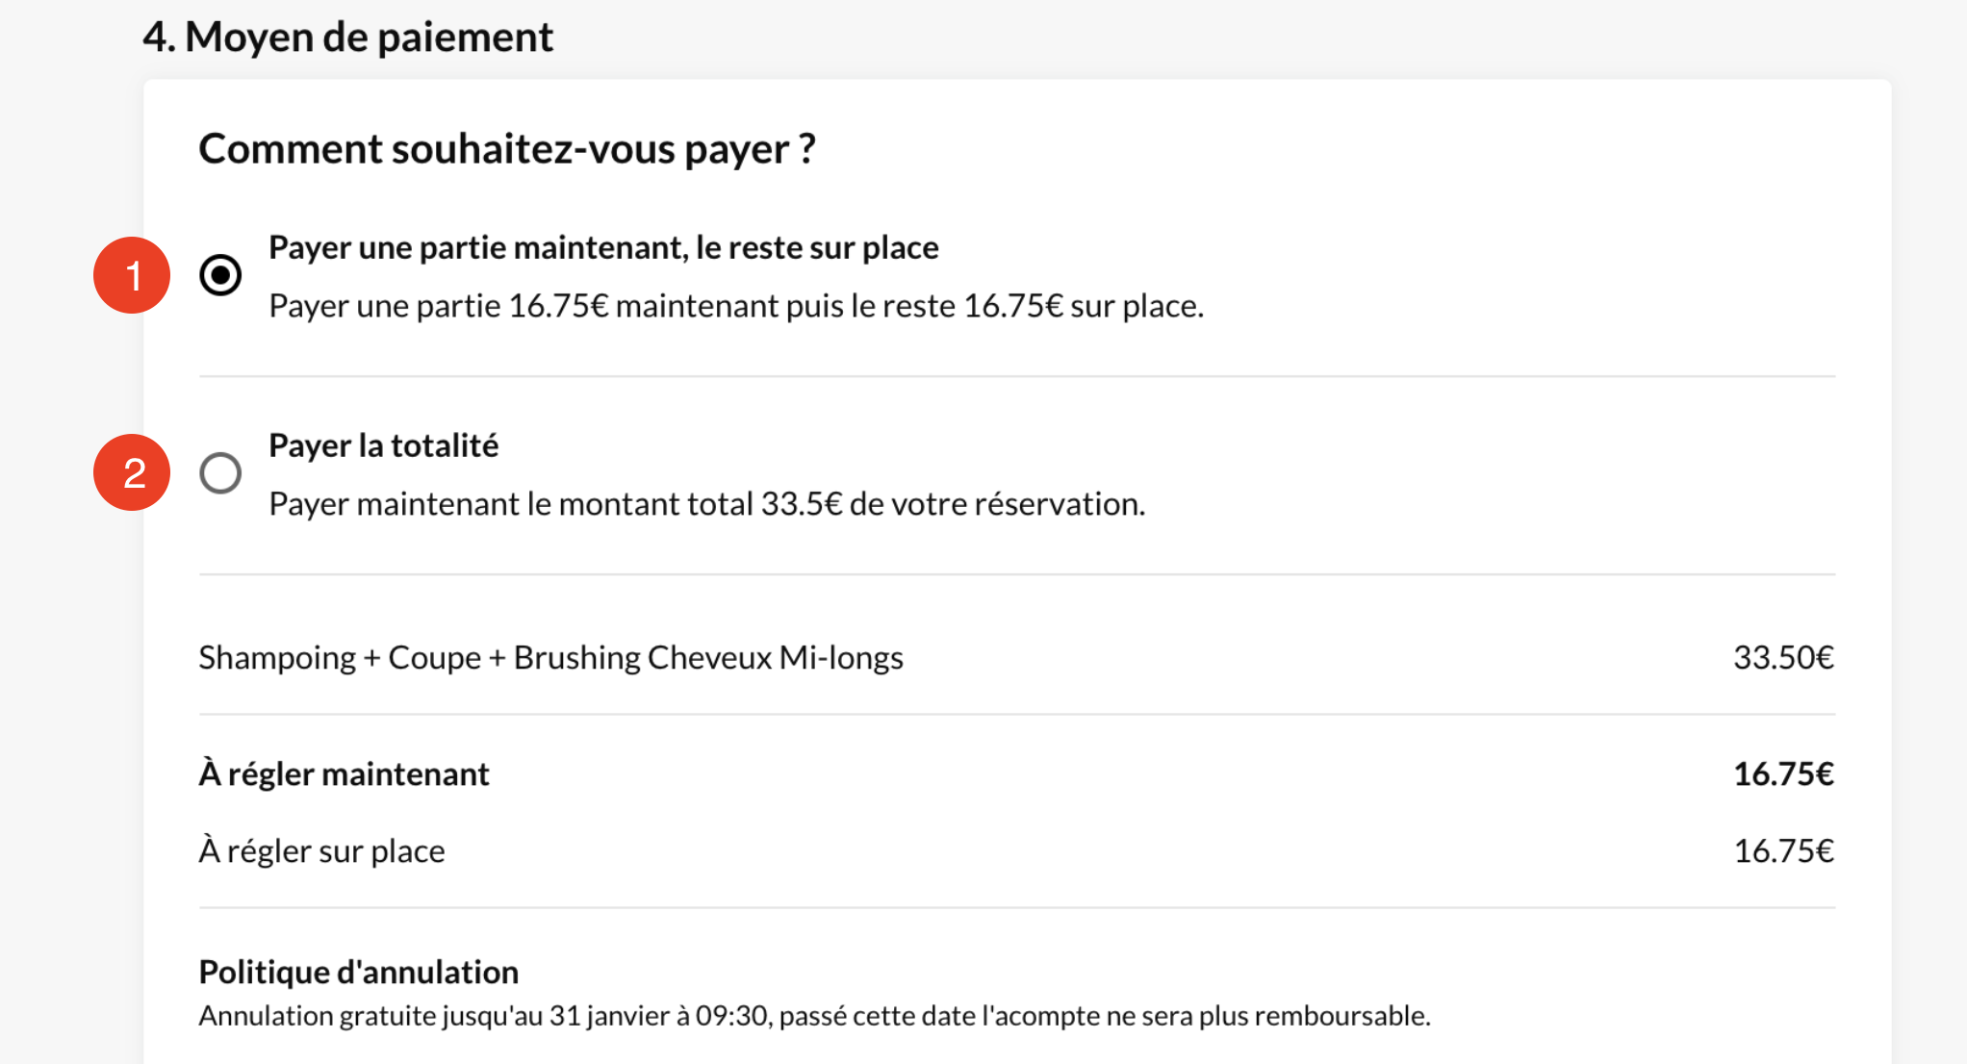Click the 'À régler maintenant' label

tap(344, 773)
